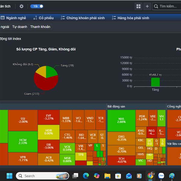
Task: Open the grid layout icon
Action: coord(139,6)
